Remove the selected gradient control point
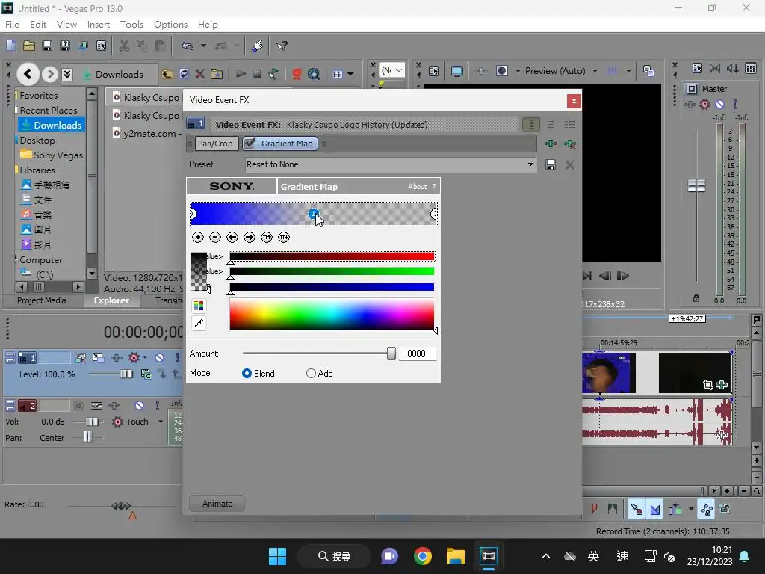765x574 pixels. click(215, 237)
